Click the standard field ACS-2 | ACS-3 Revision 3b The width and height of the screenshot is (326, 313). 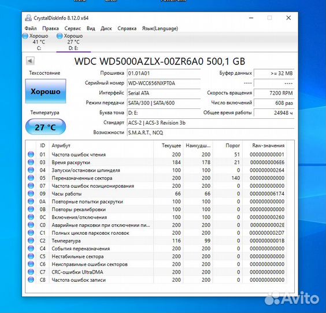click(x=210, y=123)
